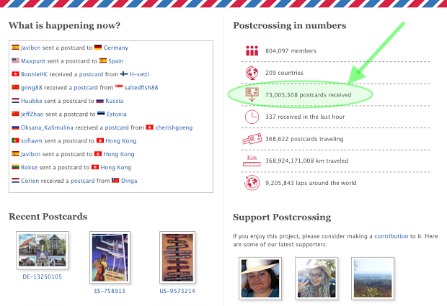Click the US flag beside Maxpunt

click(15, 60)
